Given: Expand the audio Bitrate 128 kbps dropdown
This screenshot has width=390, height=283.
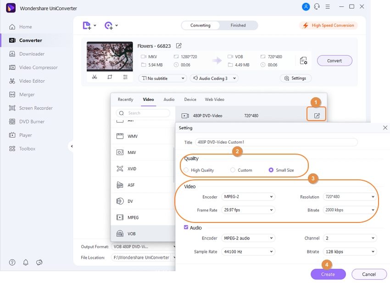Looking at the screenshot, I should (350, 252).
